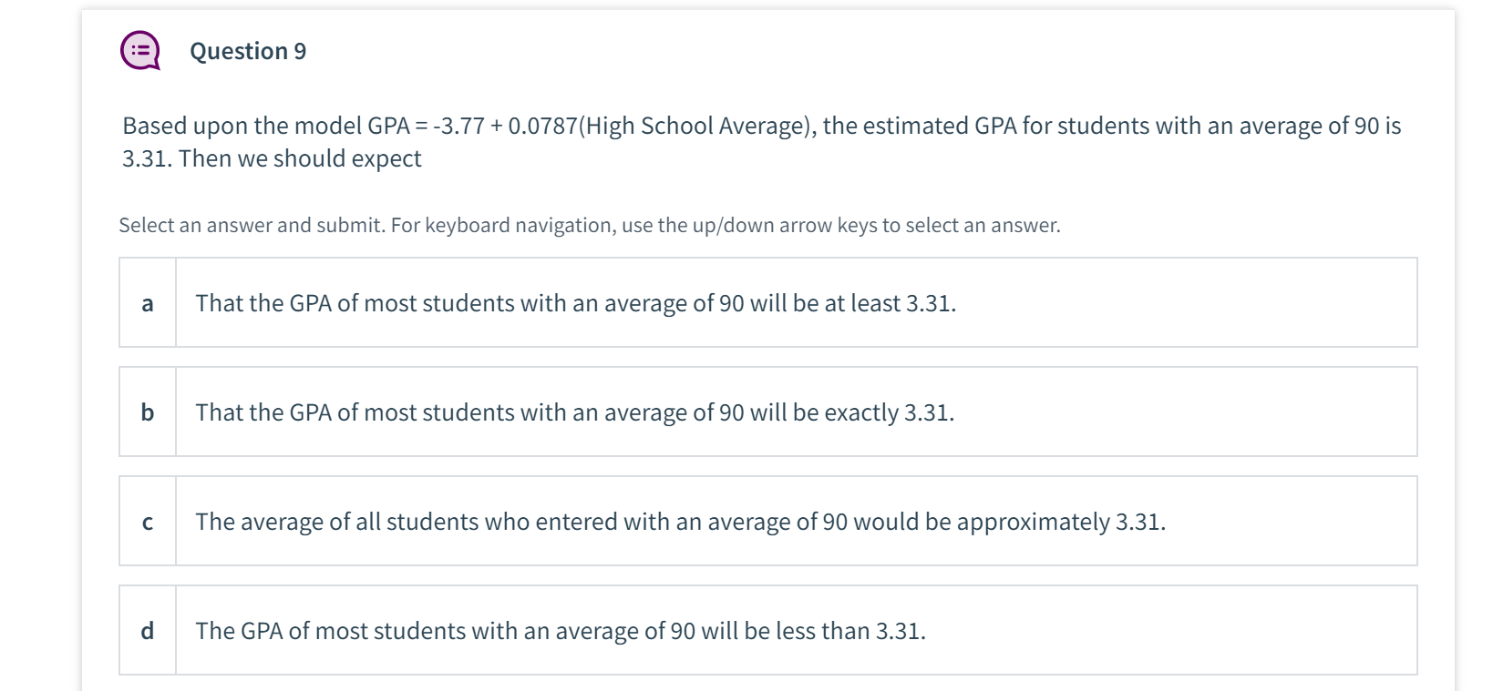Choose the answer stating GPA will be exactly 3.31

pyautogui.click(x=574, y=412)
